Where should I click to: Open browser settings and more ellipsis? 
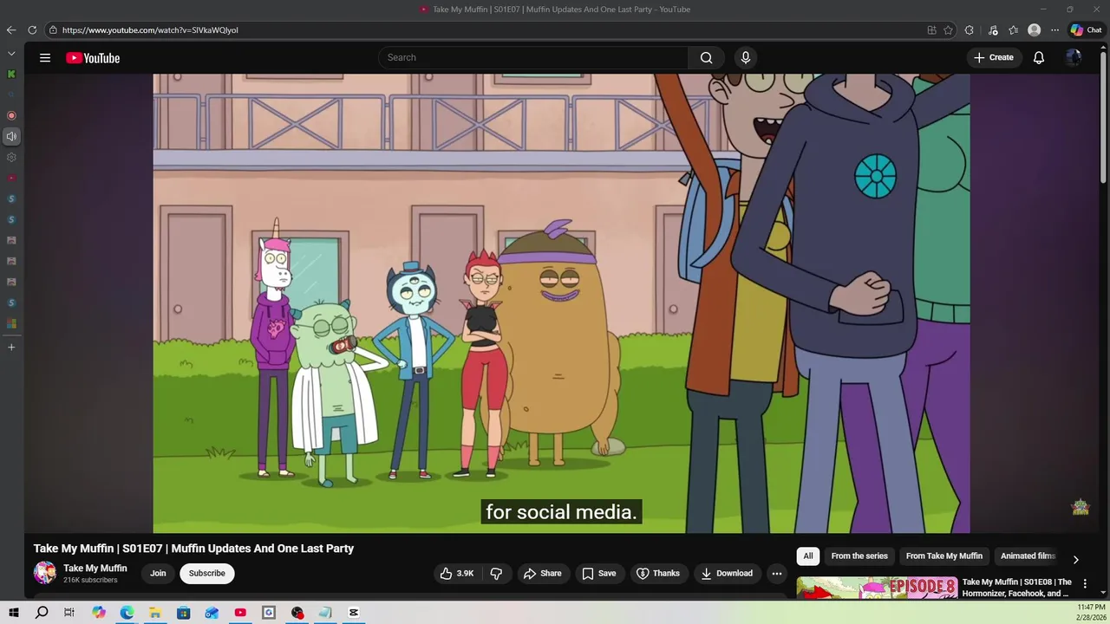click(1054, 30)
